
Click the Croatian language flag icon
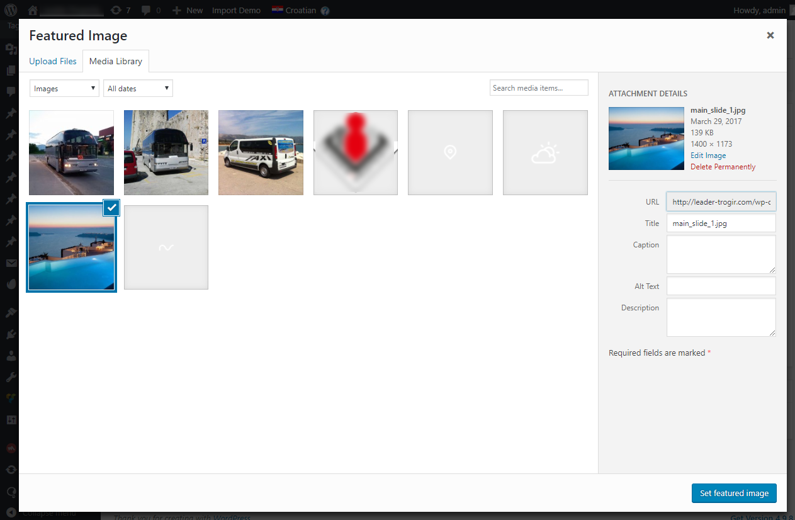click(x=277, y=10)
